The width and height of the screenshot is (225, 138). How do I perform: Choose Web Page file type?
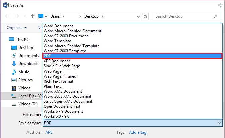132,71
